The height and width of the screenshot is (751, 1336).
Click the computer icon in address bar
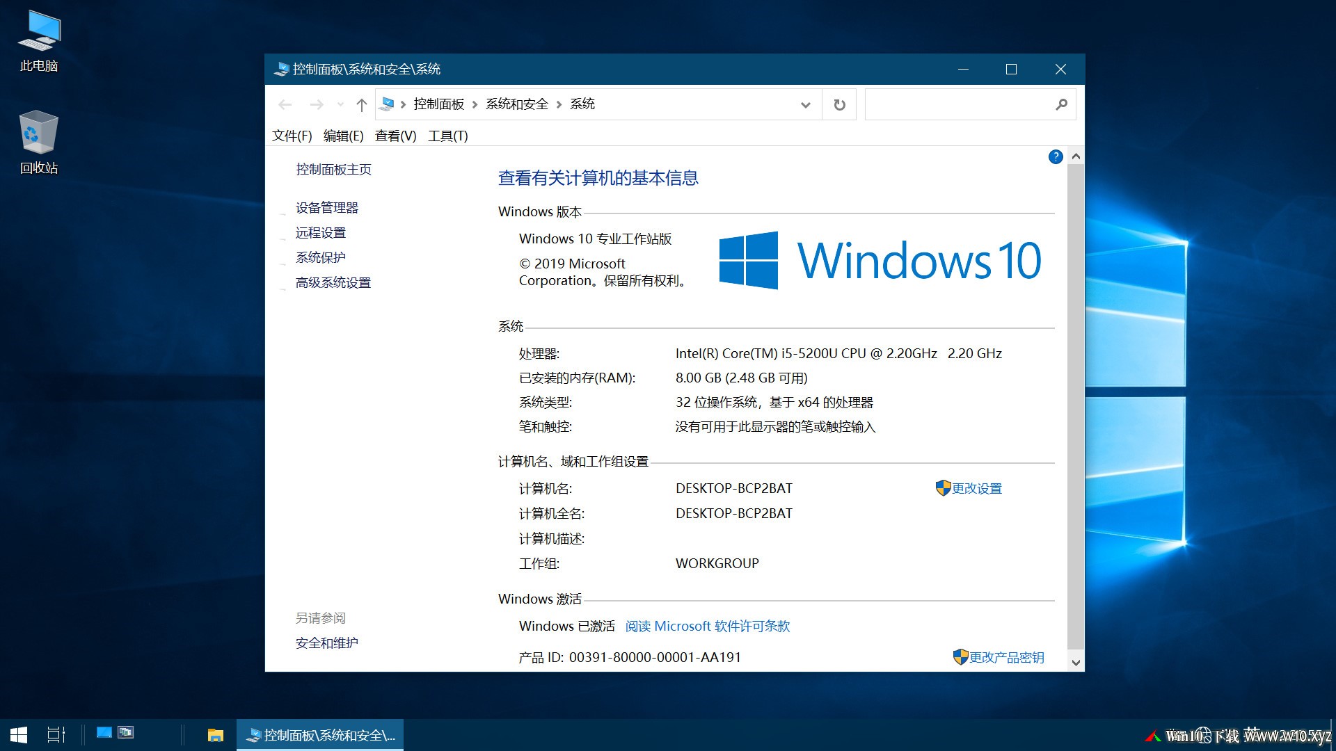coord(388,104)
